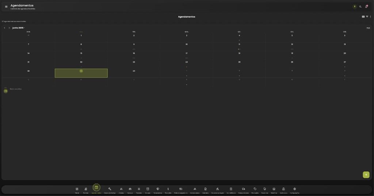Open Configurações gear in bottom bar
This screenshot has height=196, width=374.
click(295, 190)
